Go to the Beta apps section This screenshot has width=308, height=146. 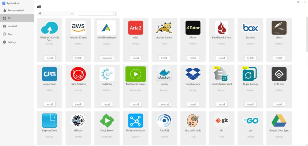pos(10,34)
